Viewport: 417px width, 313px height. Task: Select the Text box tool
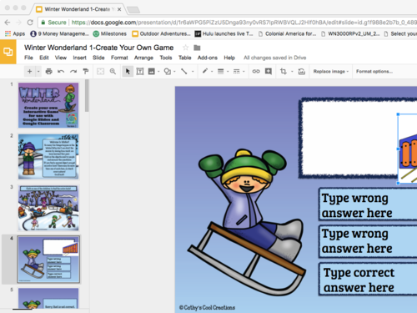point(140,72)
